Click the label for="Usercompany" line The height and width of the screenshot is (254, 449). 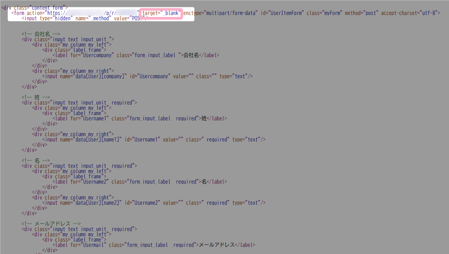(136, 55)
